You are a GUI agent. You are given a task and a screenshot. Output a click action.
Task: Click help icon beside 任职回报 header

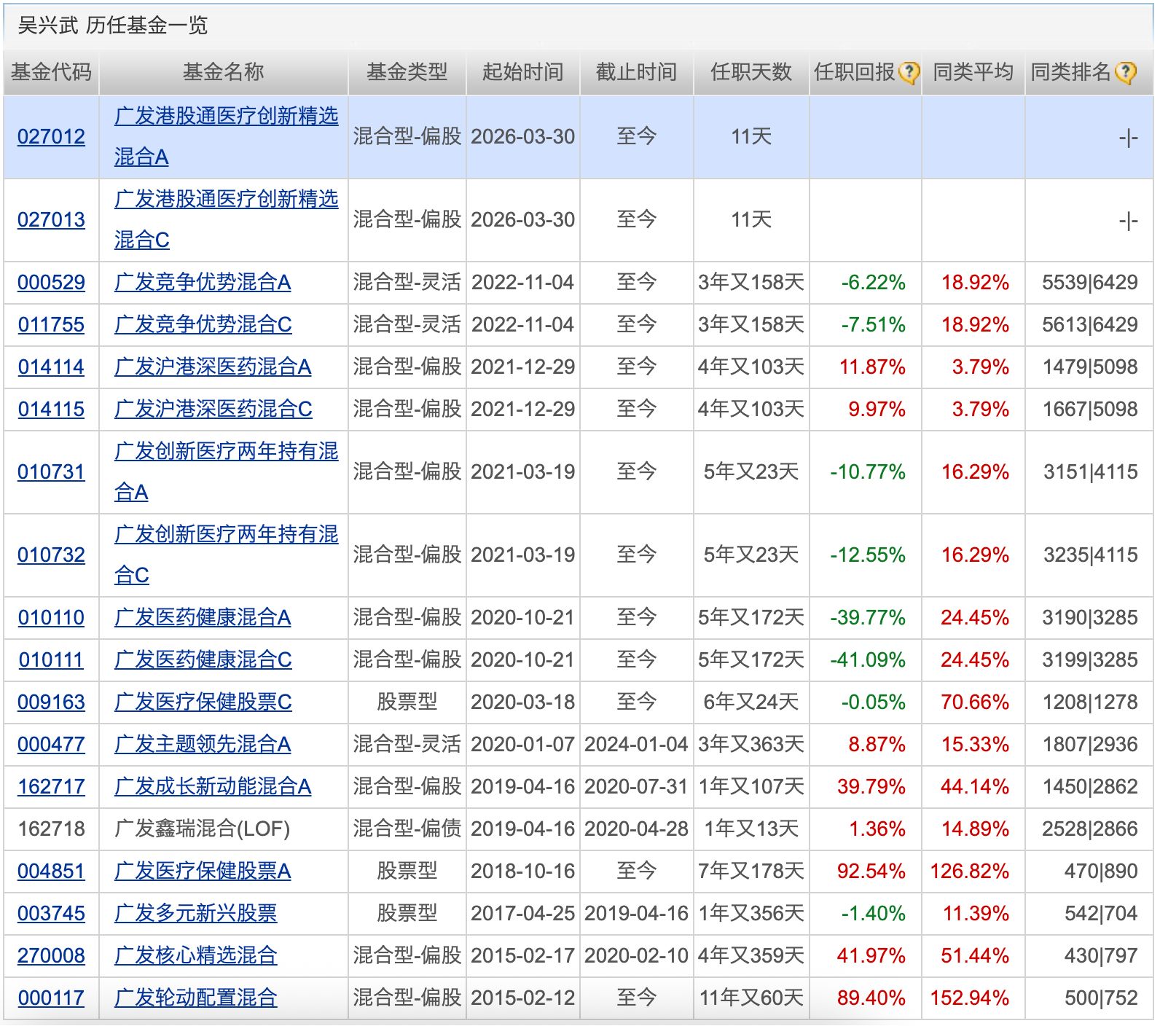(909, 73)
